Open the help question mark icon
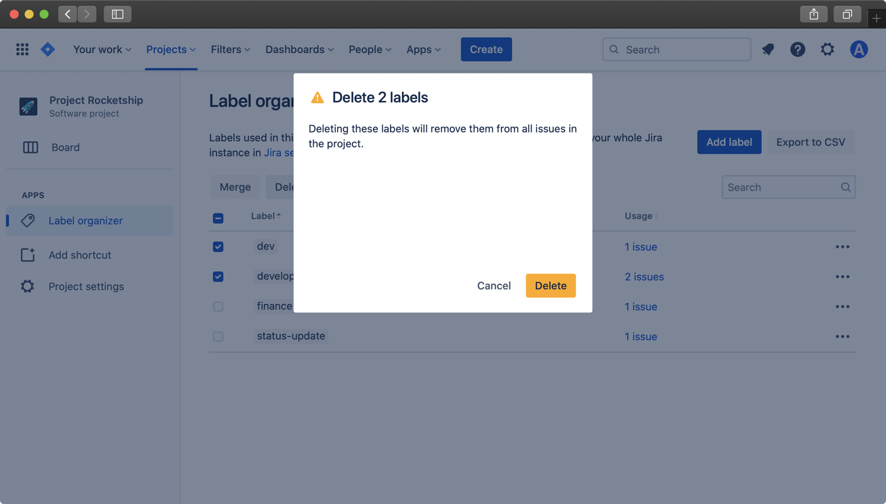The width and height of the screenshot is (886, 504). click(798, 49)
